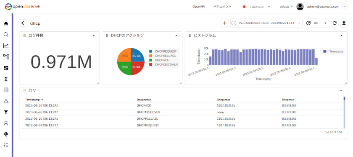Image resolution: width=353 pixels, height=157 pixels.
Task: Open the ログ table panel options dropdown
Action: [x=341, y=91]
